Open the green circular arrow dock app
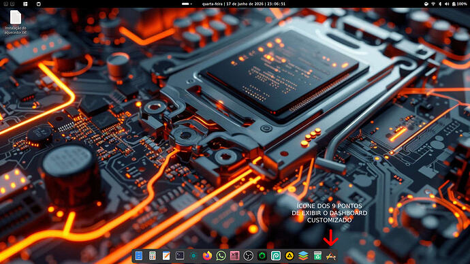The height and width of the screenshot is (264, 470). coord(262,256)
